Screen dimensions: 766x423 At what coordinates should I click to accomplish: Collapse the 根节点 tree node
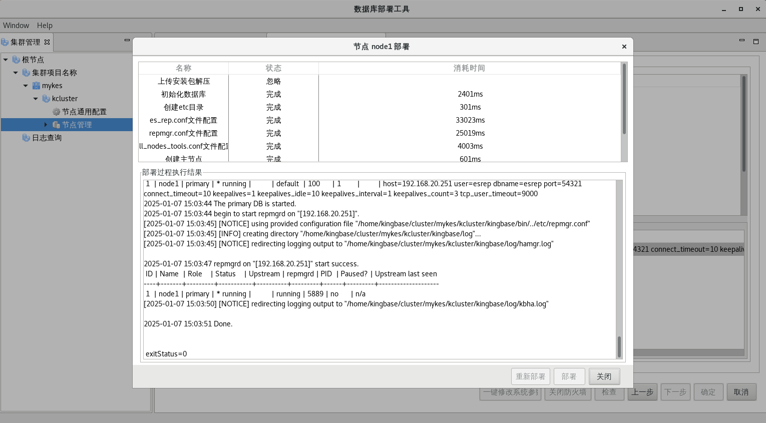coord(6,60)
